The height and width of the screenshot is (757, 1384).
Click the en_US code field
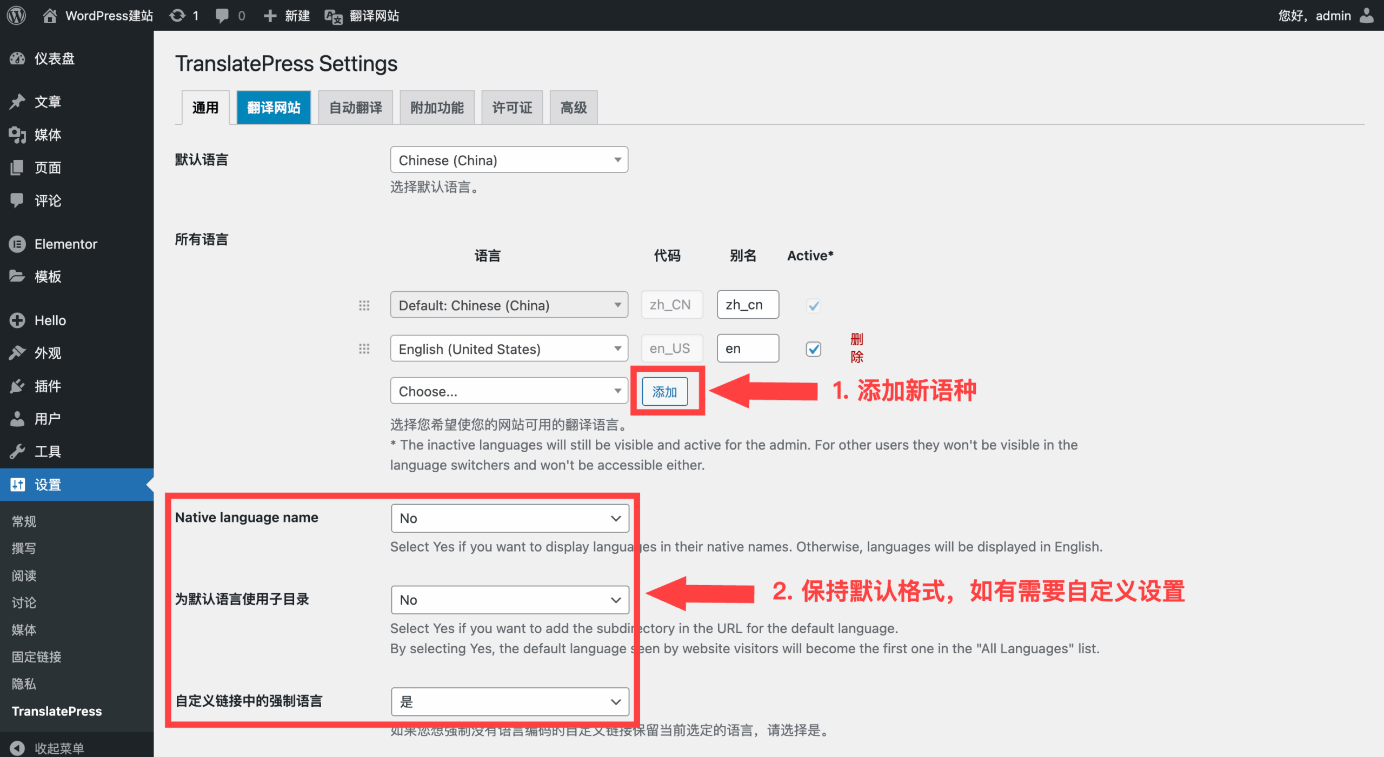(671, 349)
